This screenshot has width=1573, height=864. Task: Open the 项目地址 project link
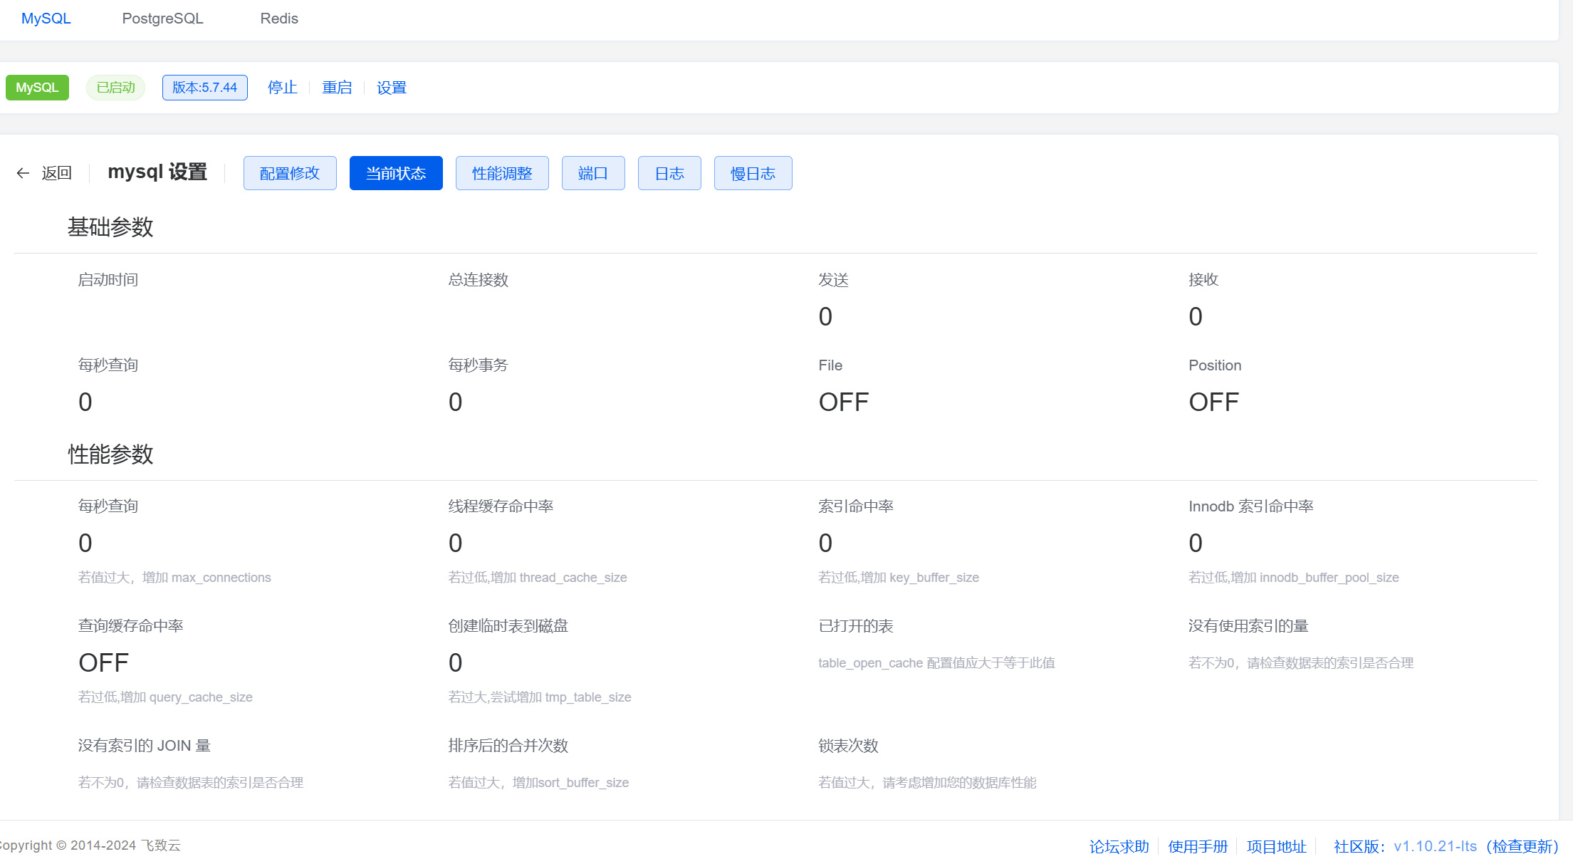1276,846
